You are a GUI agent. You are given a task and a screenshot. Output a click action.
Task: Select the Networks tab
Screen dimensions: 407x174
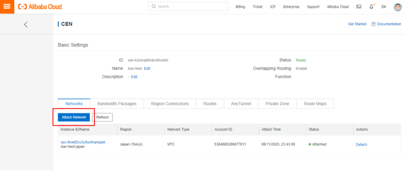tap(74, 104)
